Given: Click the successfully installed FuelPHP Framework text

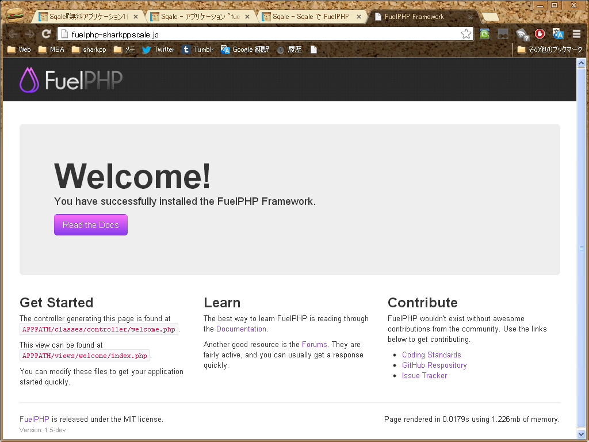Looking at the screenshot, I should pos(185,201).
